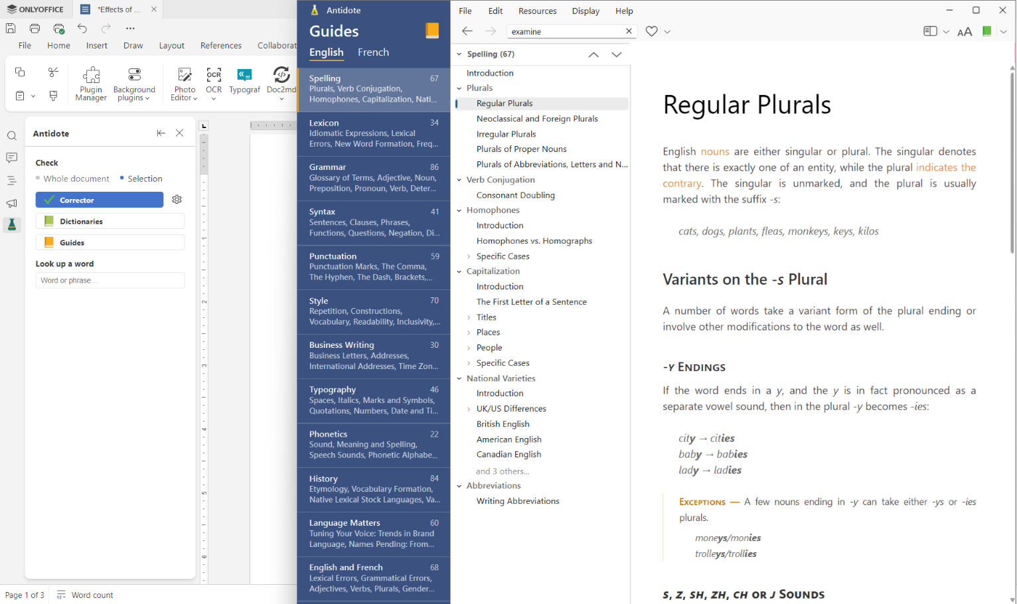Launch the Typograf plugin

pos(244,81)
